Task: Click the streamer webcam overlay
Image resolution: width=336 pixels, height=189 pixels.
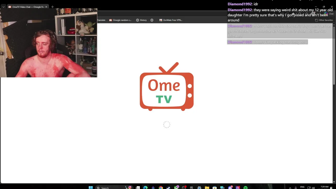Action: click(49, 43)
